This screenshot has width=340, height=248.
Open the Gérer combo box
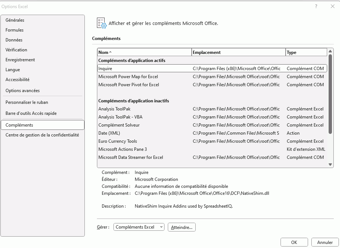[x=139, y=227]
